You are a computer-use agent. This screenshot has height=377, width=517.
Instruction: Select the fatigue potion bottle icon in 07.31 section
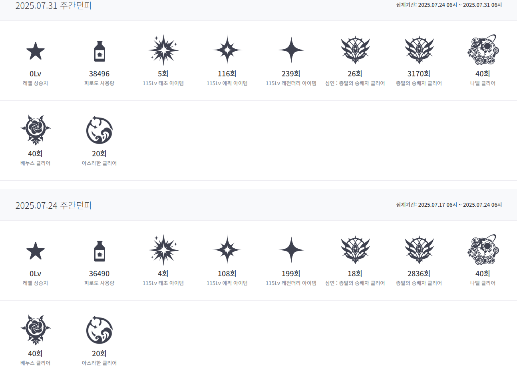tap(99, 51)
